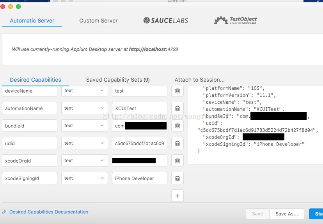Click the green maximize window button

point(18,7)
